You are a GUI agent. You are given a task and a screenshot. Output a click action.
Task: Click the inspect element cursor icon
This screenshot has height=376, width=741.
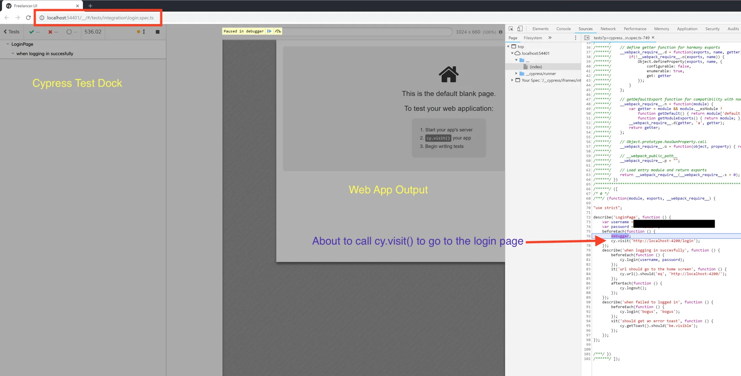pos(511,29)
